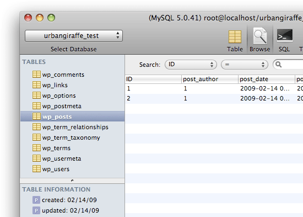Screen dimensions: 303x217
Task: Click the P icon beside updated date
Action: click(36, 210)
